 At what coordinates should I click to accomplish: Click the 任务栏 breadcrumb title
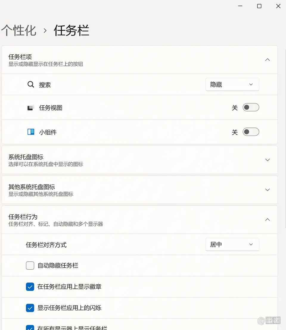click(x=71, y=30)
